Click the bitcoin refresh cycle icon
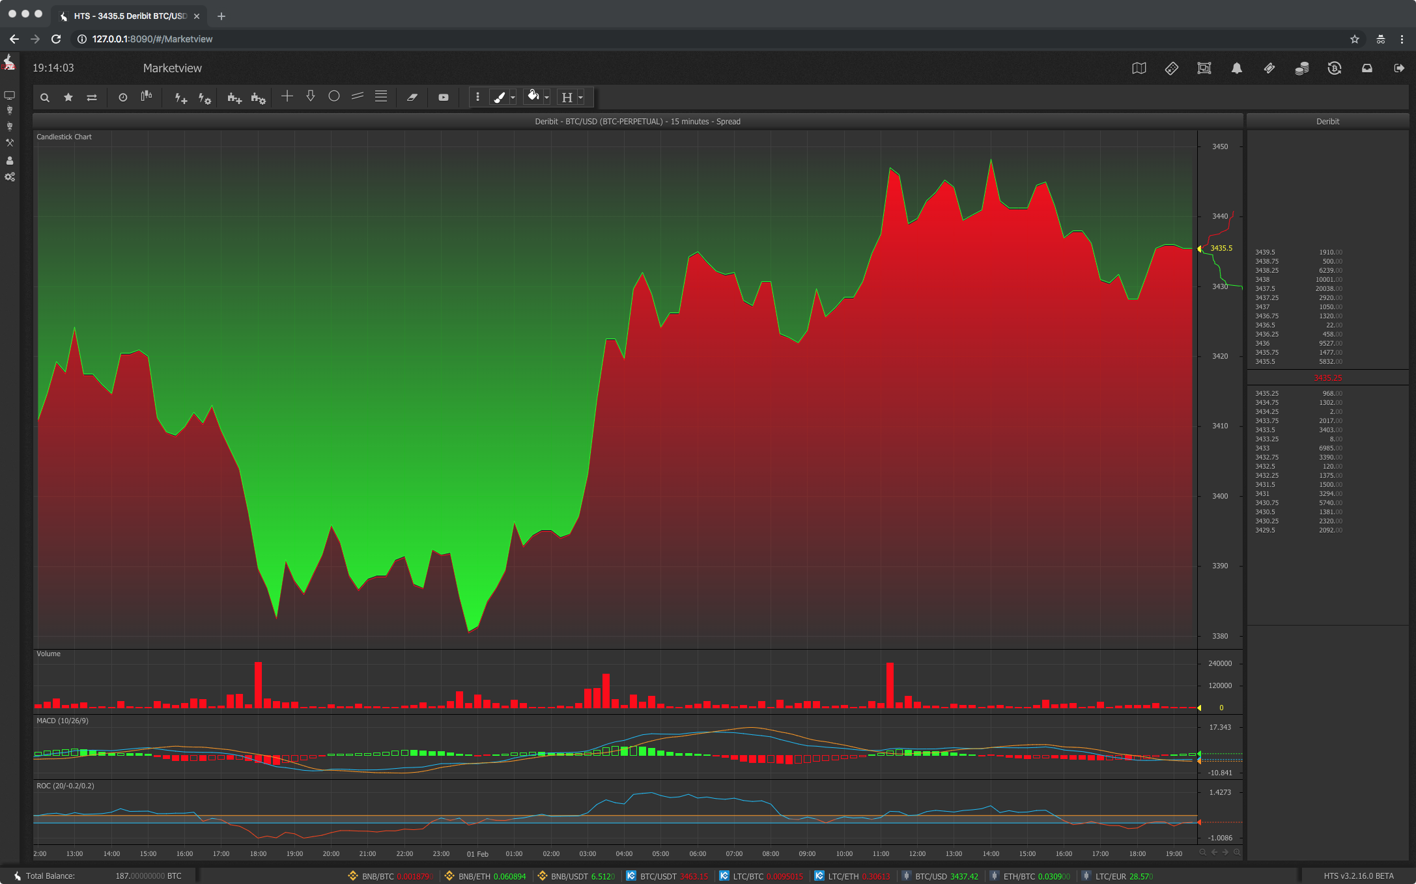The image size is (1416, 884). [x=1335, y=68]
